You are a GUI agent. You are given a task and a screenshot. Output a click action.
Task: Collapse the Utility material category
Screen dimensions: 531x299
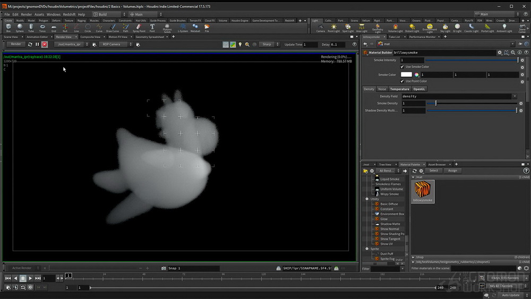click(367, 199)
